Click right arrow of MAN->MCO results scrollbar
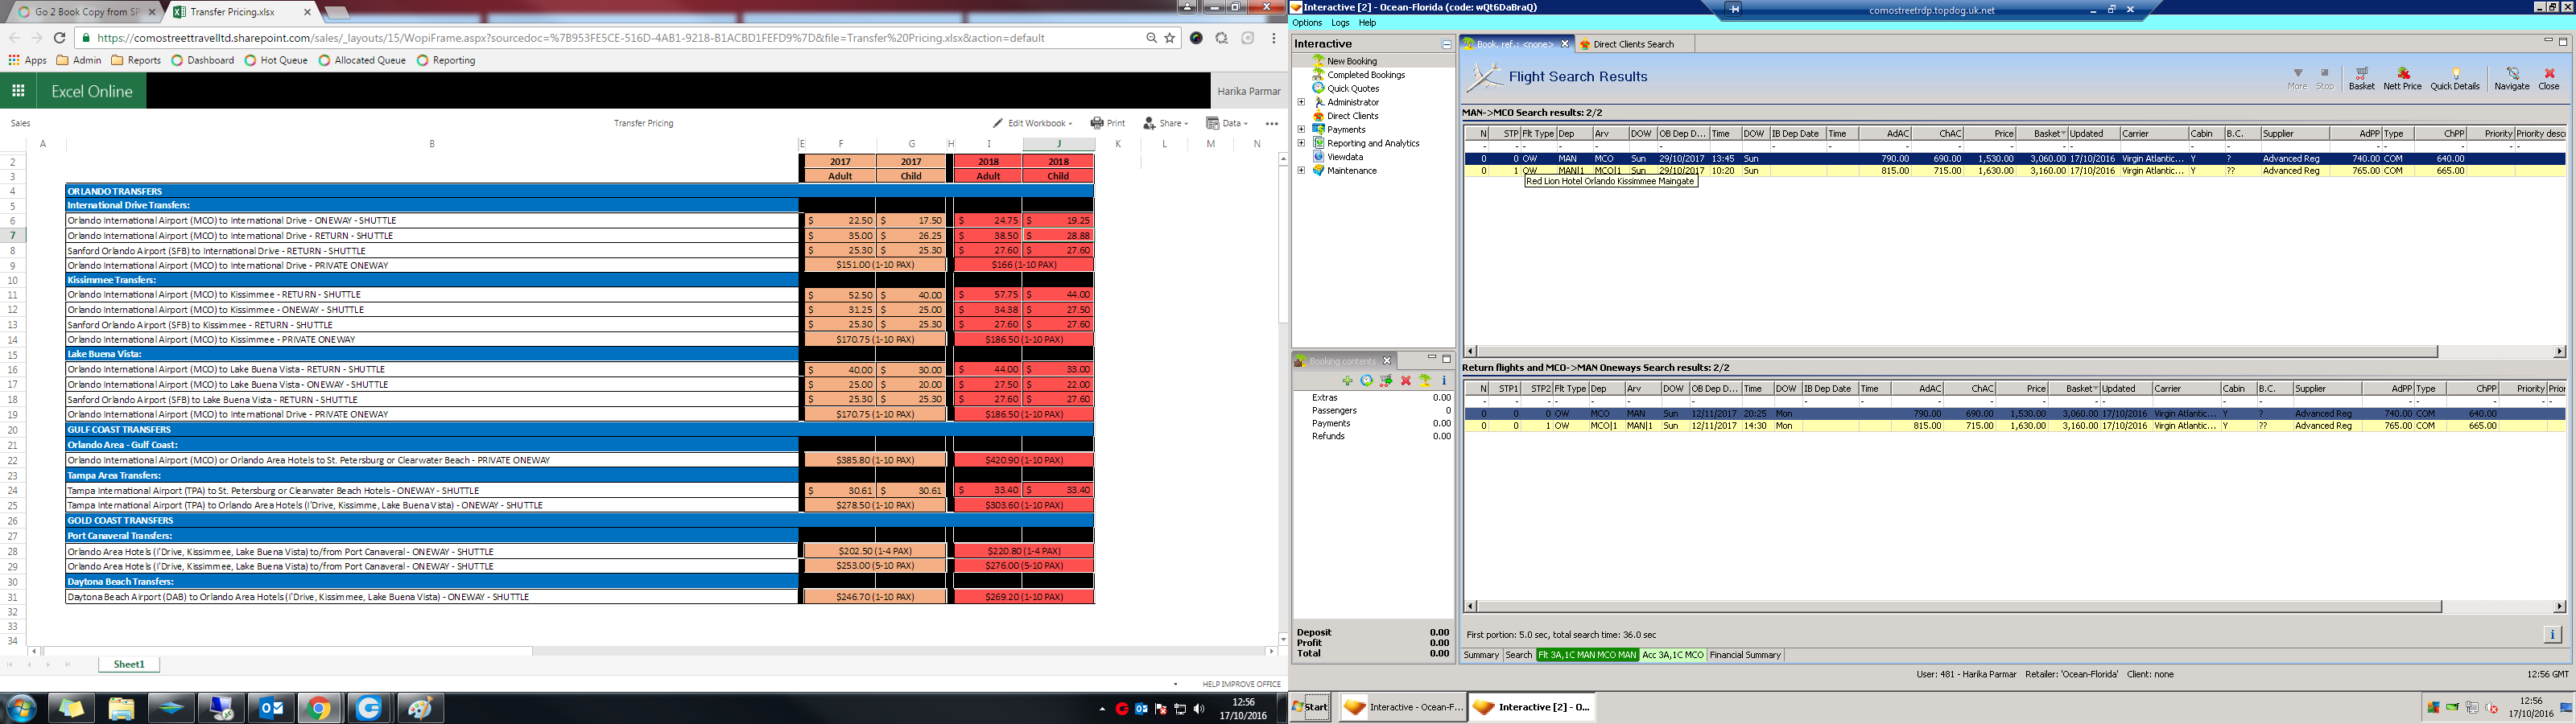 (x=2559, y=351)
